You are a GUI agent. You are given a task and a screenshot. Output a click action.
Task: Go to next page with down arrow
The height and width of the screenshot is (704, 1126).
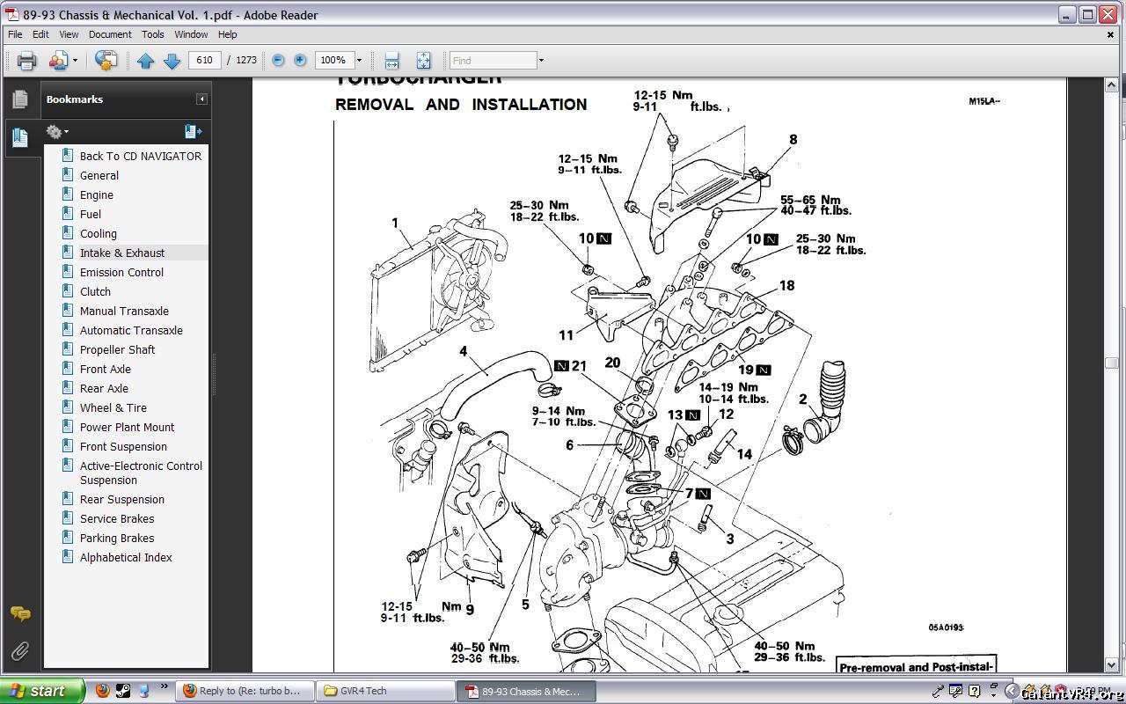pos(172,61)
